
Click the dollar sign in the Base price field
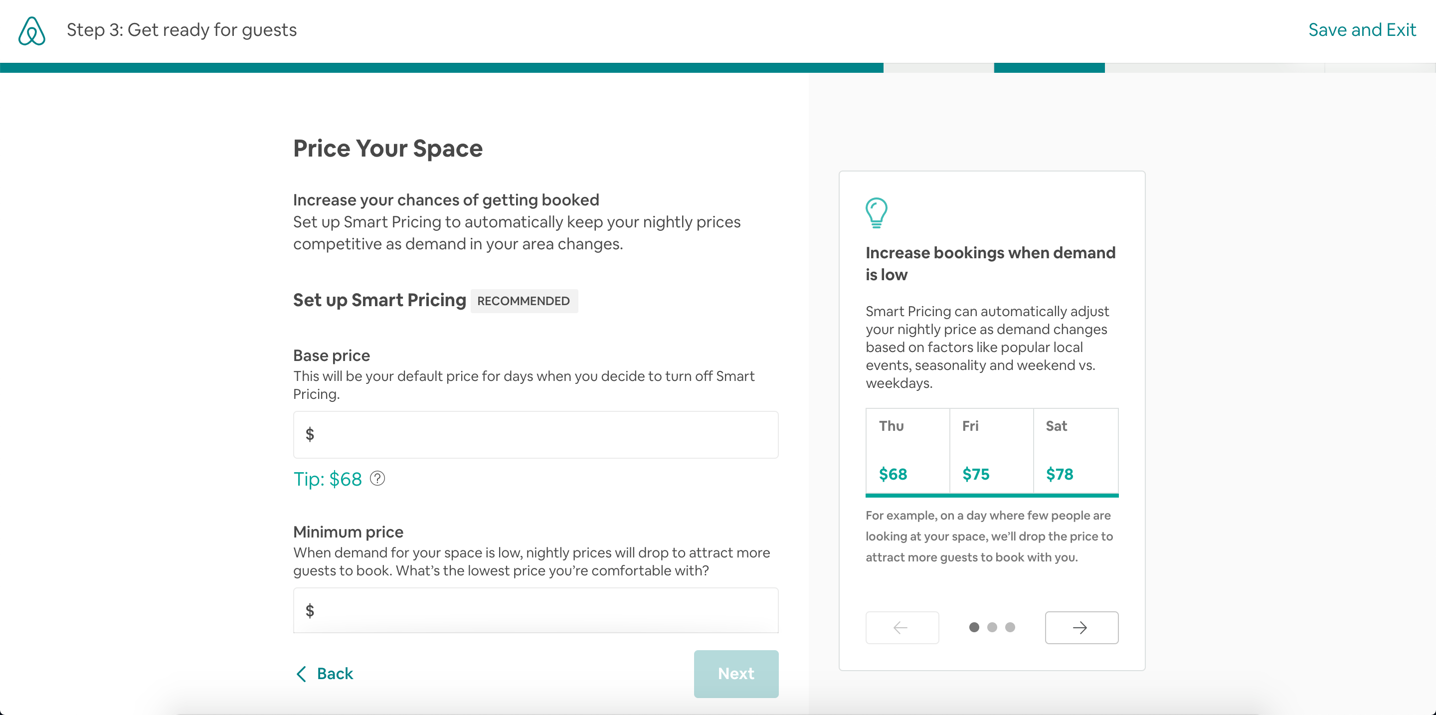tap(310, 434)
